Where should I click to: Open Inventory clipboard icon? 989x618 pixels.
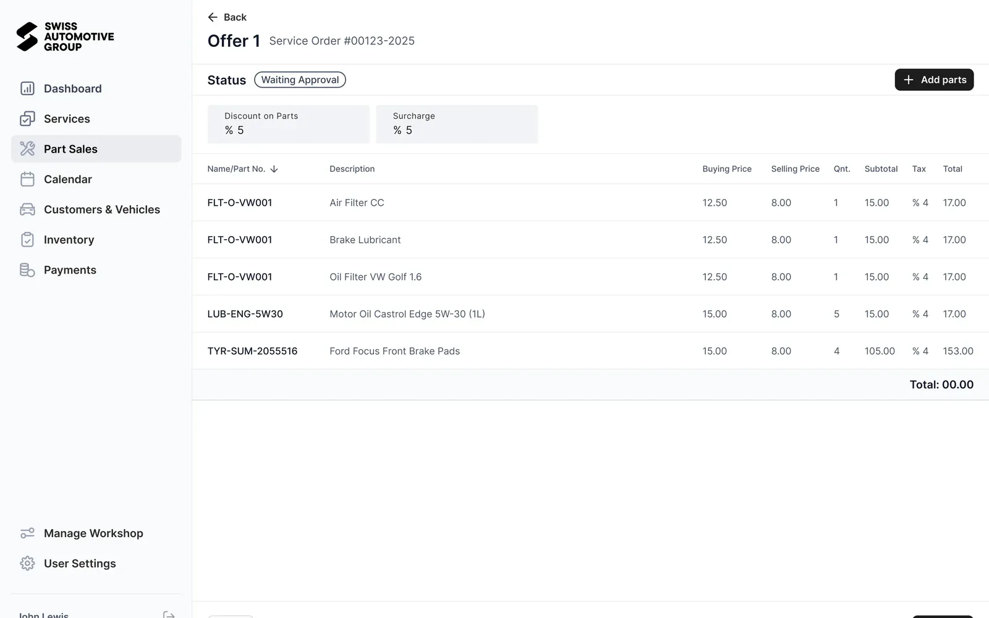[27, 240]
